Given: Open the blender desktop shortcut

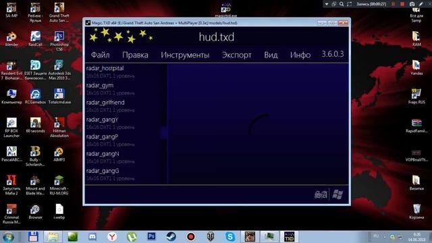Looking at the screenshot, I should click(x=11, y=38).
